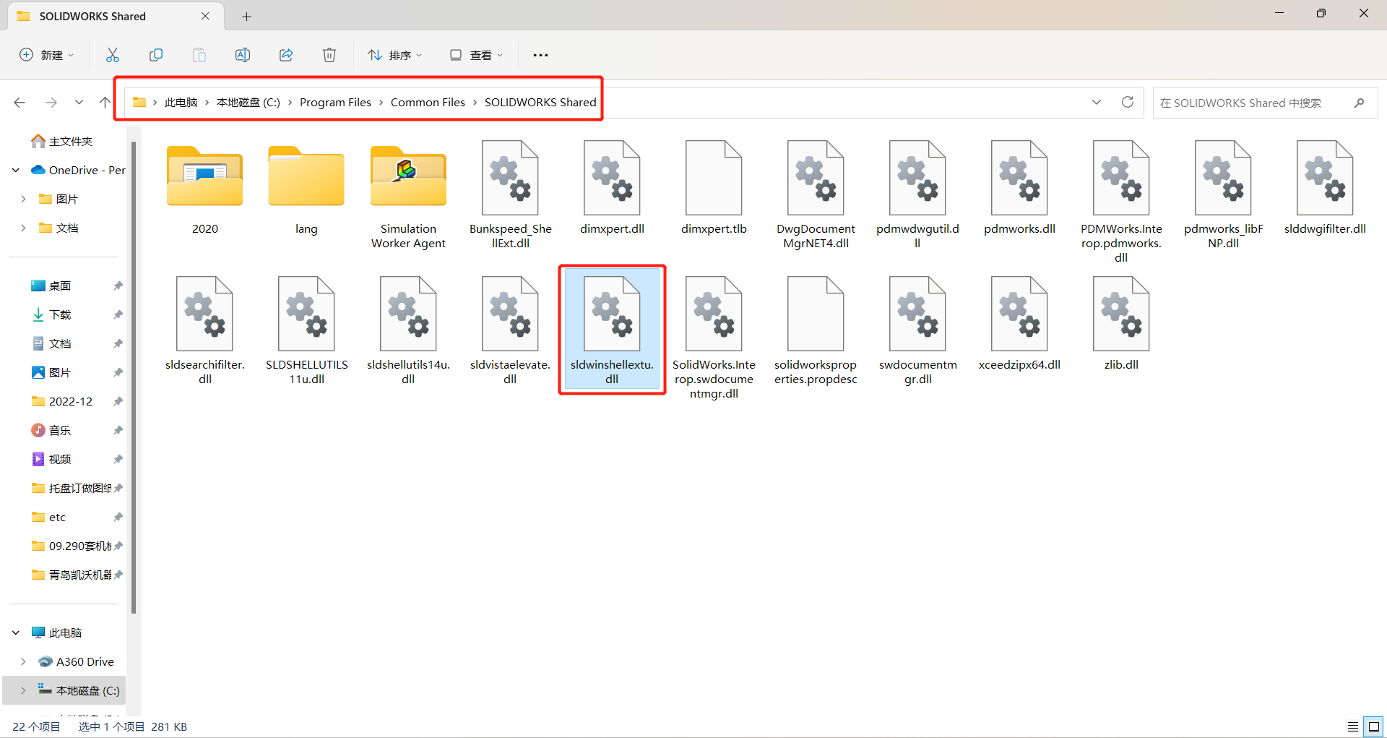Click the search magnifier icon
The width and height of the screenshot is (1387, 738).
(x=1359, y=103)
